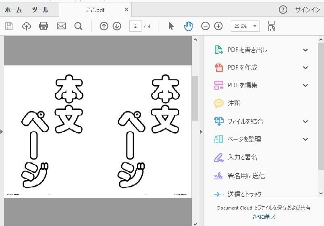Select the Hand pan tool
Screen dimensions: 324x226
click(x=188, y=26)
